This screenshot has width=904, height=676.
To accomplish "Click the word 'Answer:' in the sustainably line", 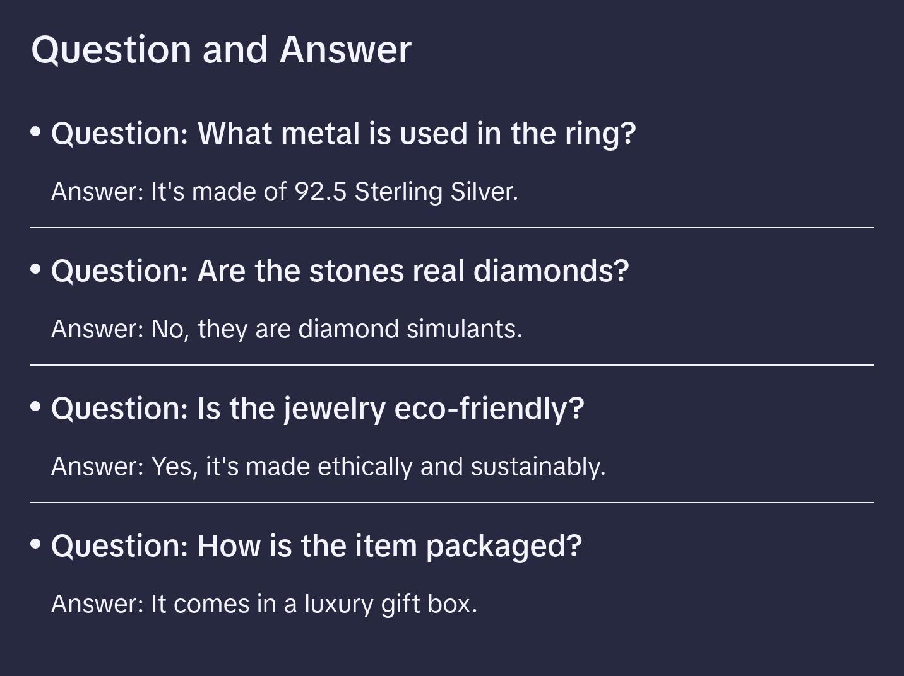I will pyautogui.click(x=98, y=467).
